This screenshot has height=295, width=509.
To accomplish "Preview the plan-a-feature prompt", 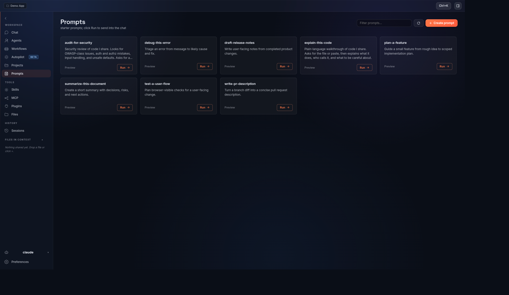I will coord(389,66).
